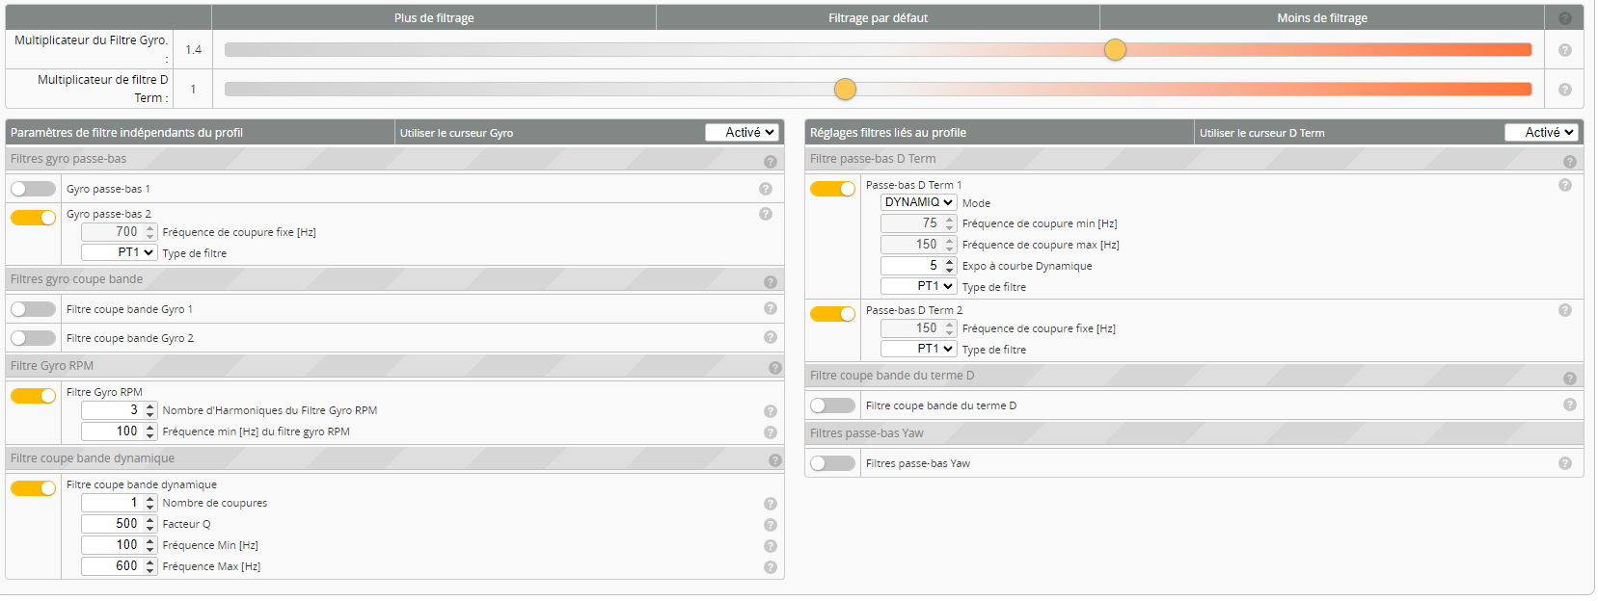Click the Fréquence Max input of dynamic notch
This screenshot has width=1598, height=601.
point(113,566)
